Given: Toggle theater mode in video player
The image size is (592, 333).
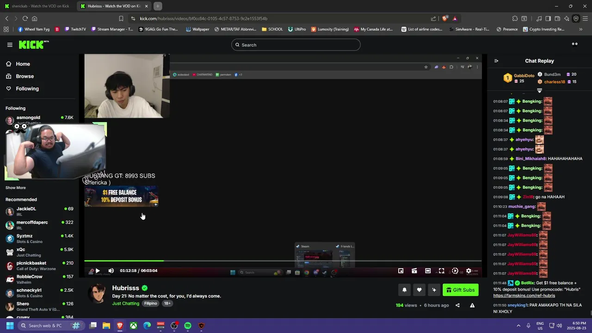Looking at the screenshot, I should [x=428, y=271].
